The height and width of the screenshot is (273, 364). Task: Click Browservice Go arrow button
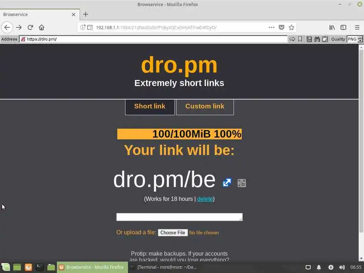tap(292, 39)
